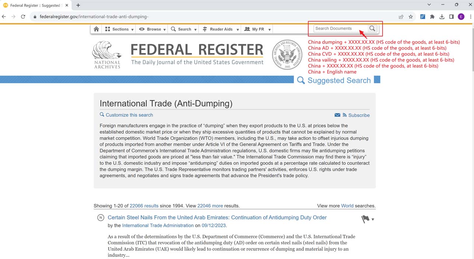Screen dimensions: 474x259
Task: Click the email subscribe envelope icon
Action: tap(337, 115)
